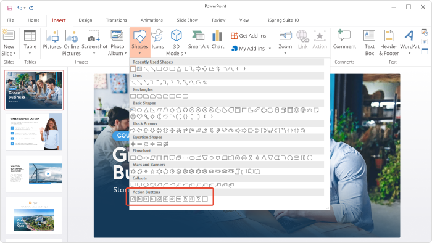Screen dimensions: 432x243
Task: Open the Icons library button
Action: tap(157, 39)
